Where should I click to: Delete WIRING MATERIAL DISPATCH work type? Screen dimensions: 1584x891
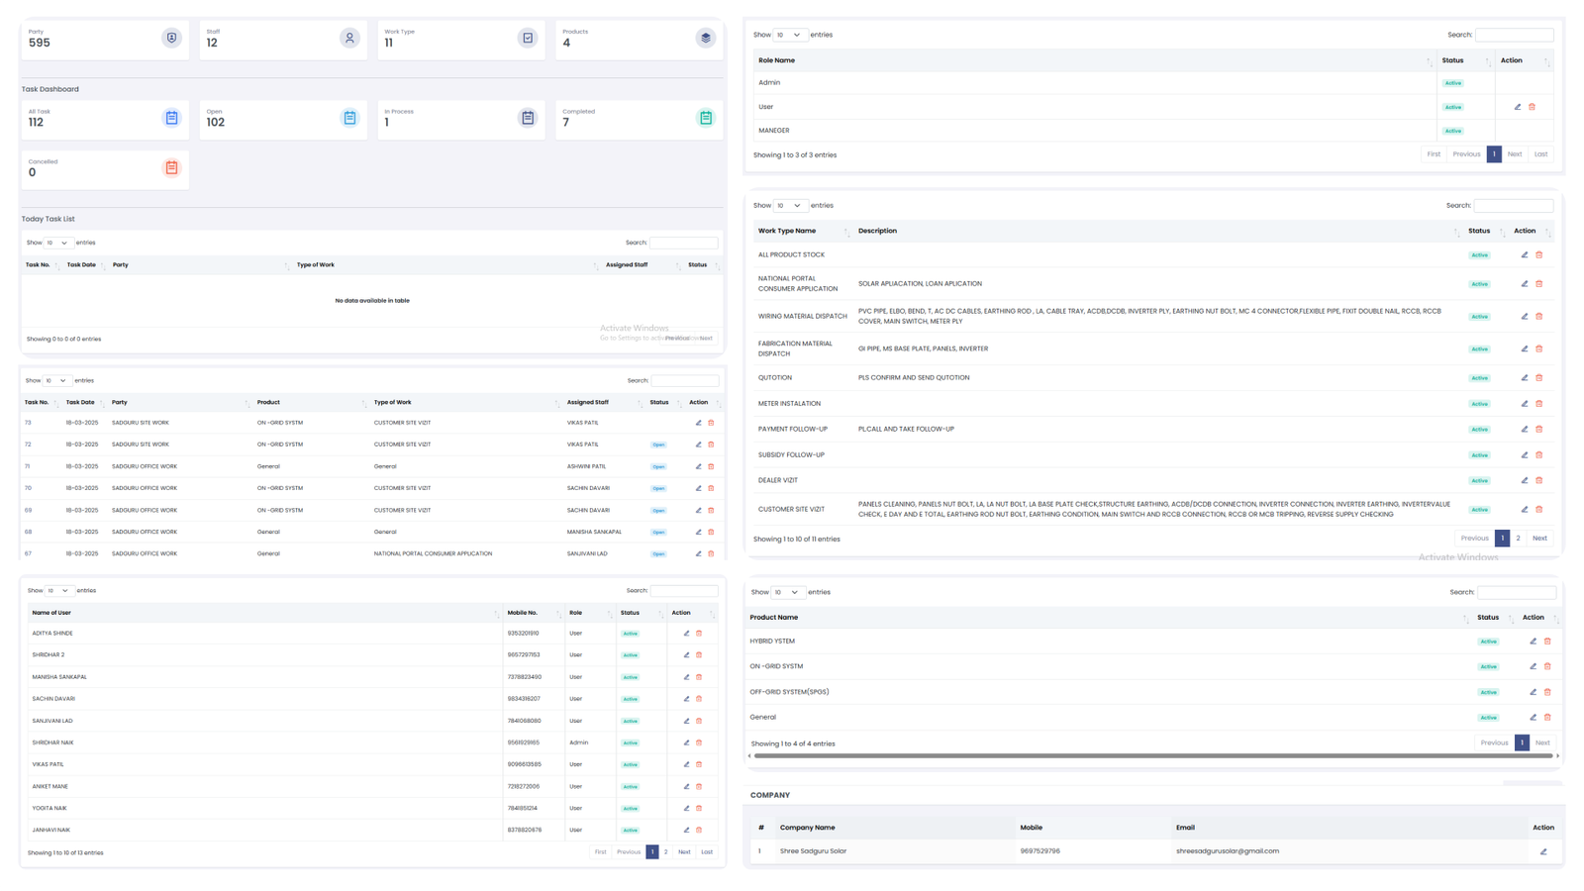click(x=1539, y=317)
